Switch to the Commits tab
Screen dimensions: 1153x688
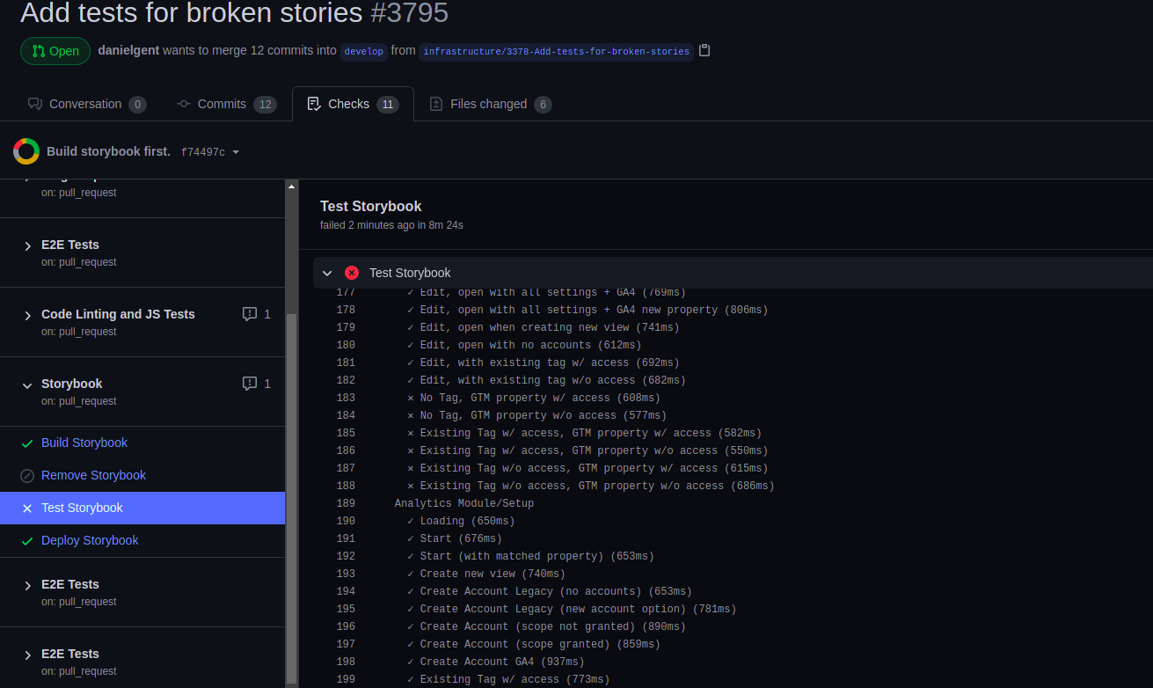226,104
